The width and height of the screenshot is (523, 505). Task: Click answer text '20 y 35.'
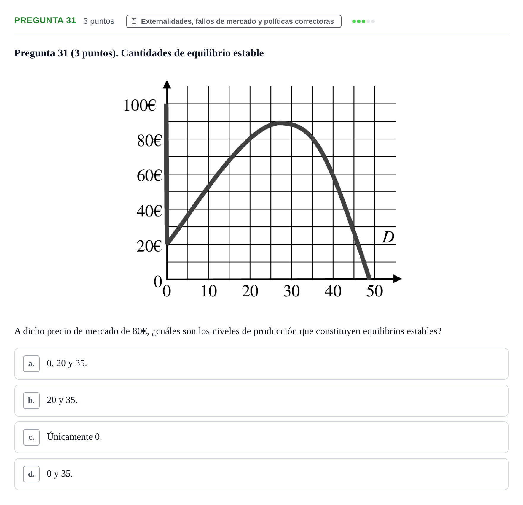pos(62,400)
